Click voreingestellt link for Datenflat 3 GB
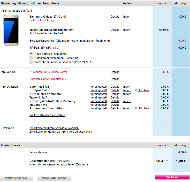 point(99,87)
